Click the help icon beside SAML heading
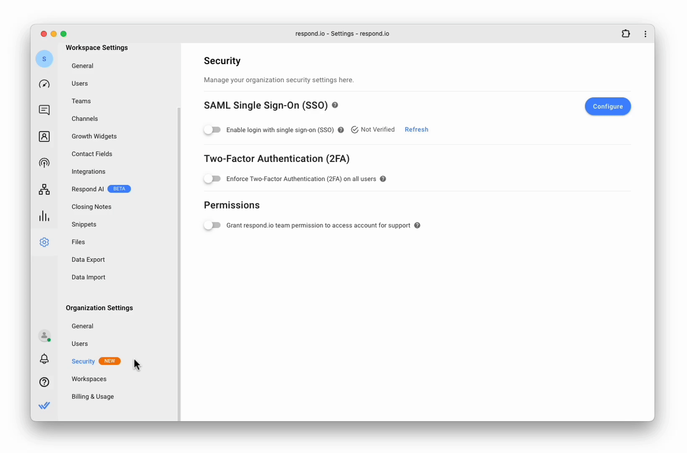Screen dimensions: 687x453 pyautogui.click(x=335, y=105)
